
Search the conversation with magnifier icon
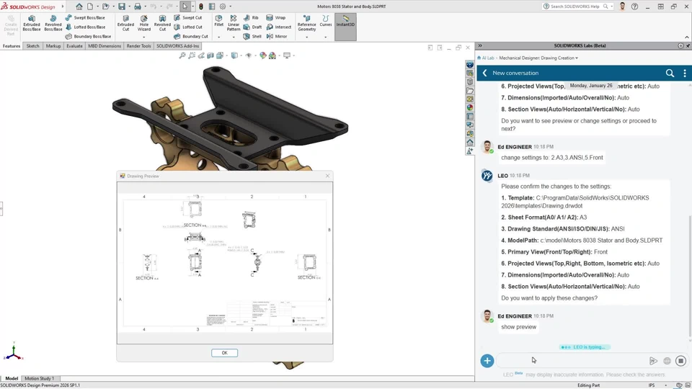670,73
